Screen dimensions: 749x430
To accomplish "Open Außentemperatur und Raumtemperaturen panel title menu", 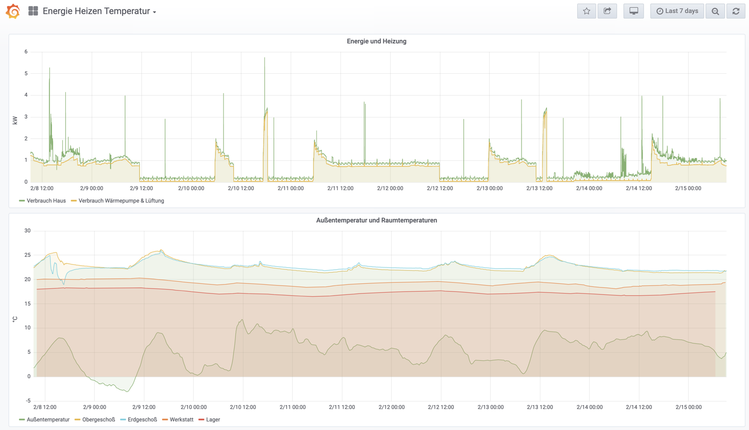I will 376,220.
